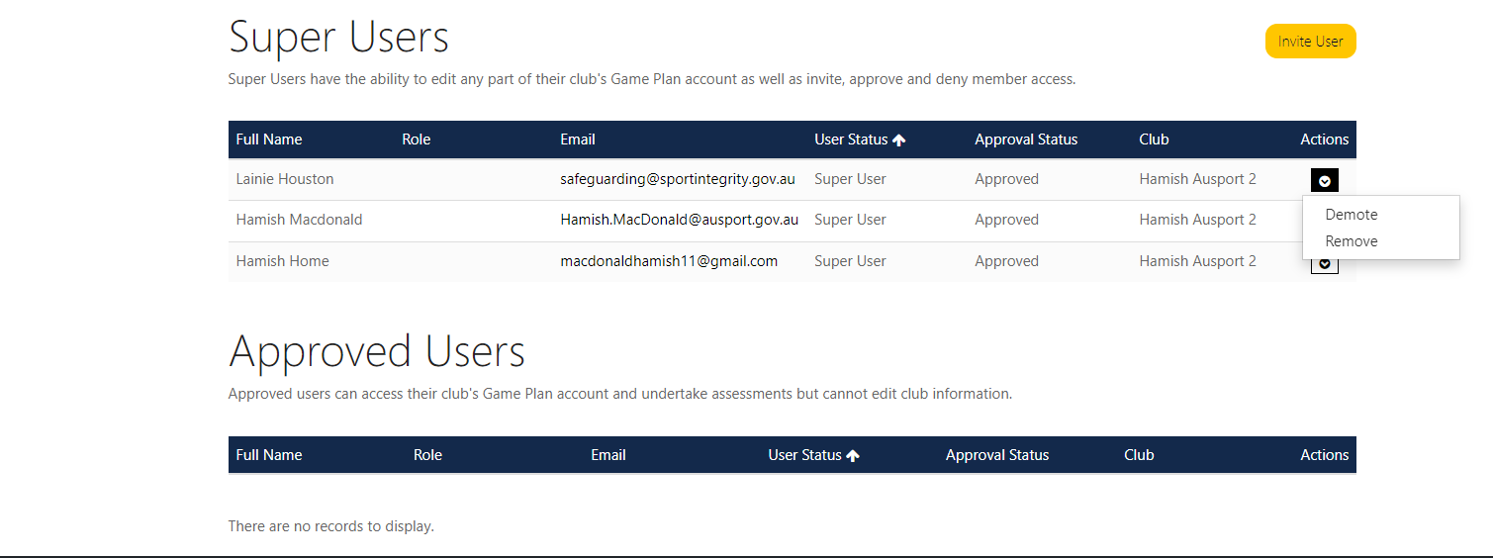The height and width of the screenshot is (558, 1493).
Task: Select Demote from the actions menu
Action: 1352,215
